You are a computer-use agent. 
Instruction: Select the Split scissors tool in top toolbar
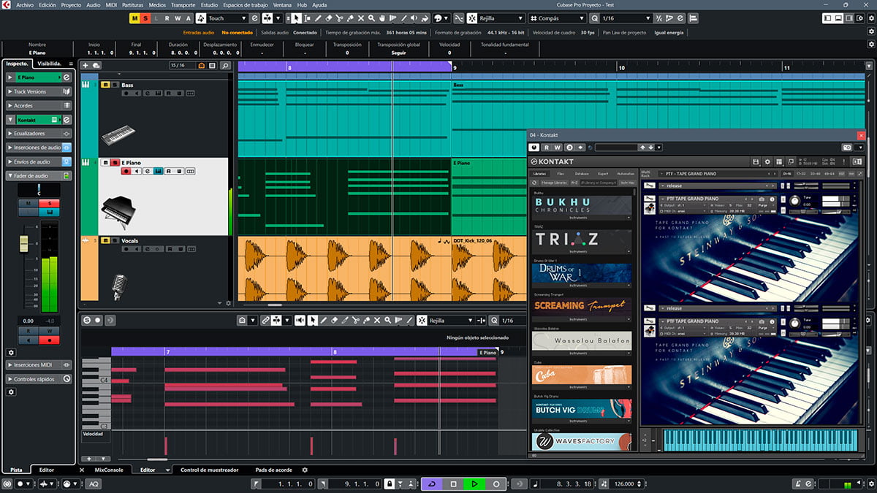coord(339,18)
